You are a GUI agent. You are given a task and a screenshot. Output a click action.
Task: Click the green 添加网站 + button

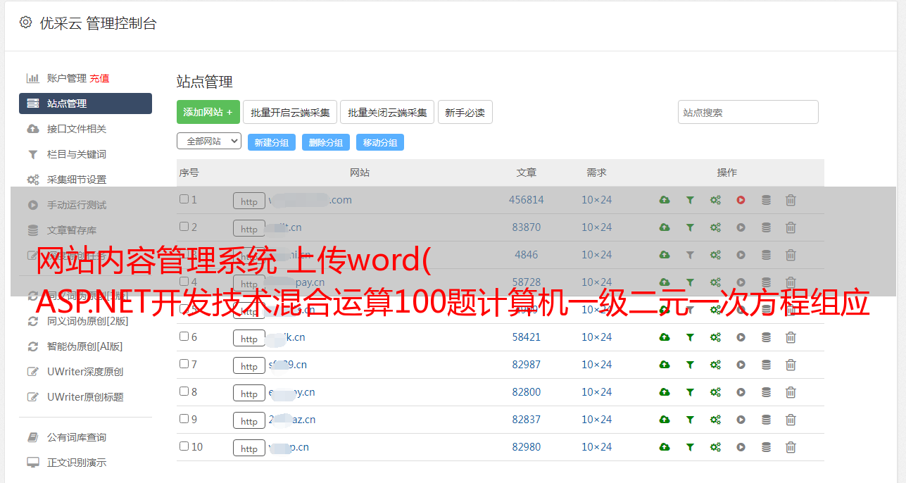point(208,112)
